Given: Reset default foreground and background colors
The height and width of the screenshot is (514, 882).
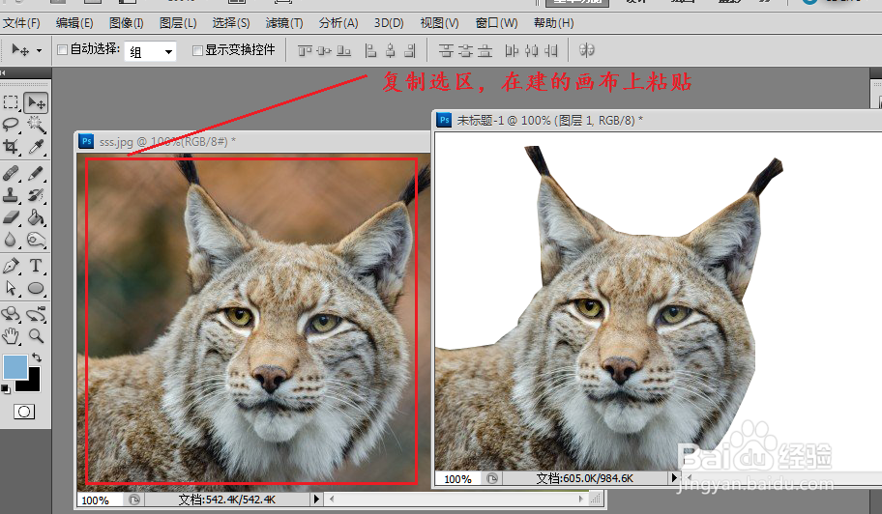Looking at the screenshot, I should [x=6, y=388].
